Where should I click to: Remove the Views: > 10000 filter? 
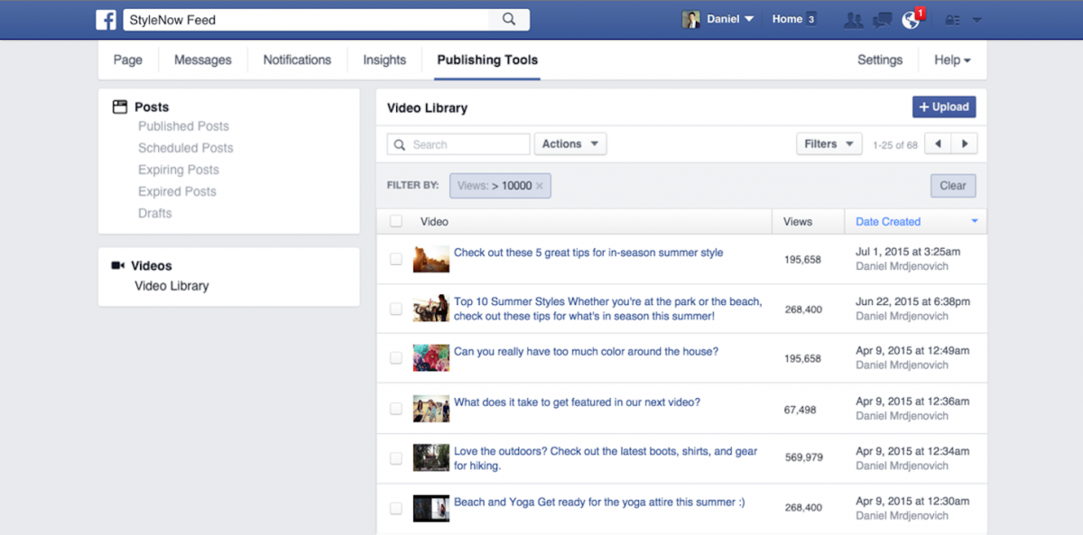[x=540, y=185]
